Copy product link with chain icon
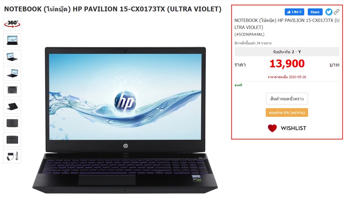 tap(336, 12)
